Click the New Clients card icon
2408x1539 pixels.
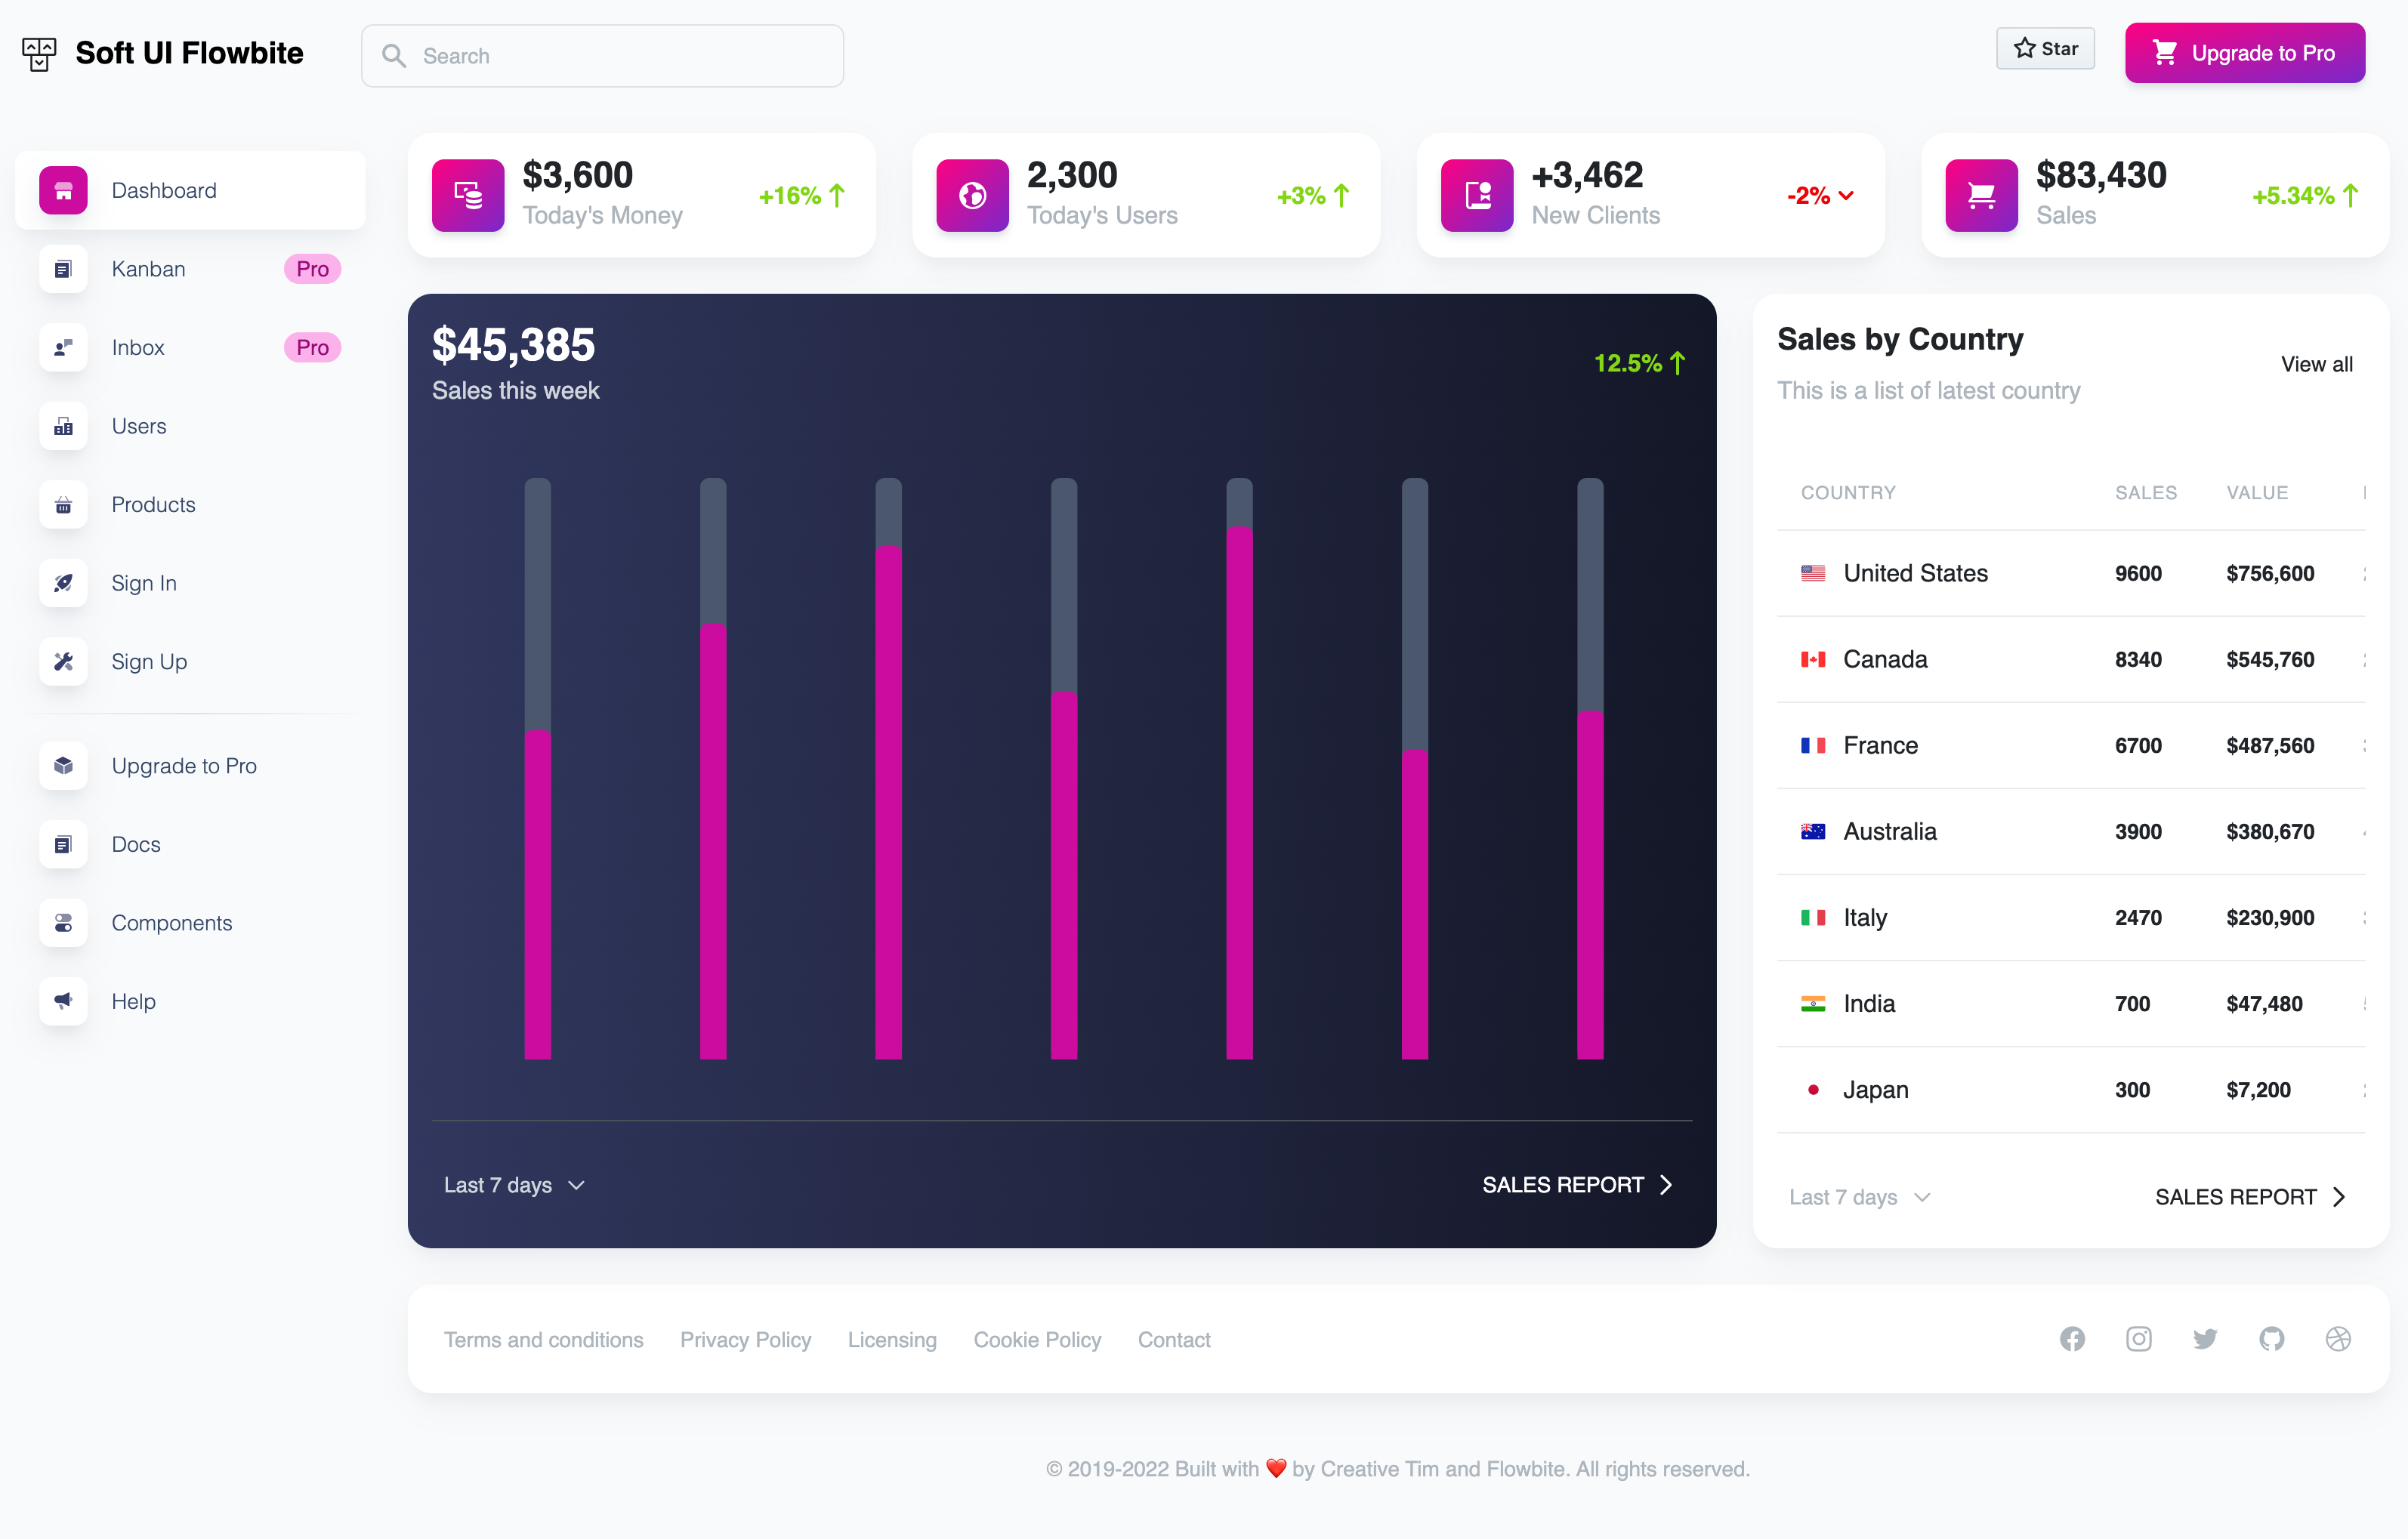click(x=1476, y=195)
